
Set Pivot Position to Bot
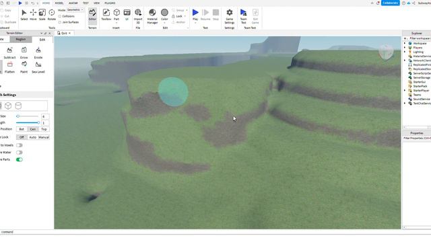tap(22, 129)
